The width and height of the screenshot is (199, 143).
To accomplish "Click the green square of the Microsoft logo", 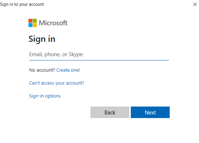I will click(35, 21).
